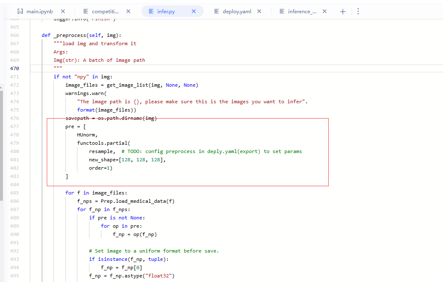Viewport: 443px width, 282px height.
Task: Click the savepath = os.path.dirname(img) line
Action: [x=111, y=118]
